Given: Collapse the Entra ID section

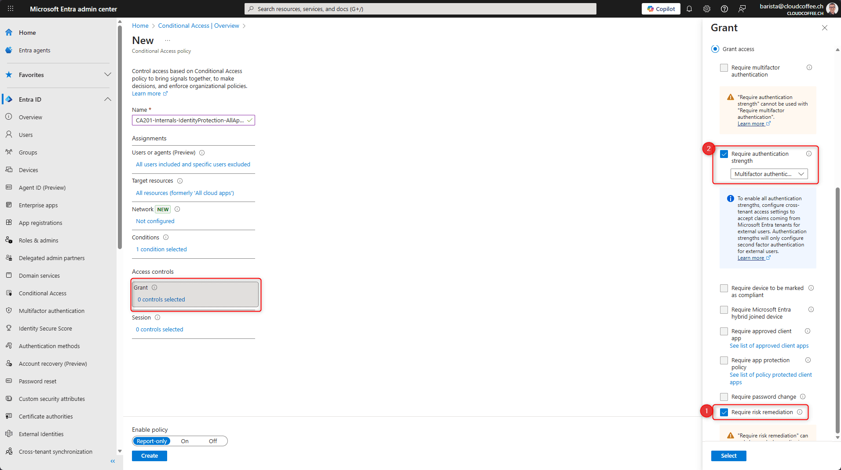Looking at the screenshot, I should pos(108,99).
